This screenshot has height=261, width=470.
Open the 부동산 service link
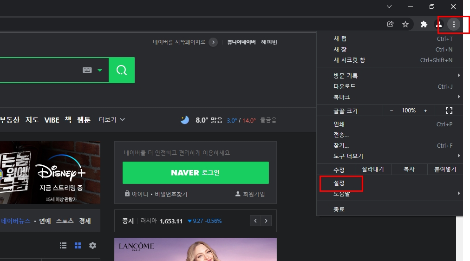point(10,120)
